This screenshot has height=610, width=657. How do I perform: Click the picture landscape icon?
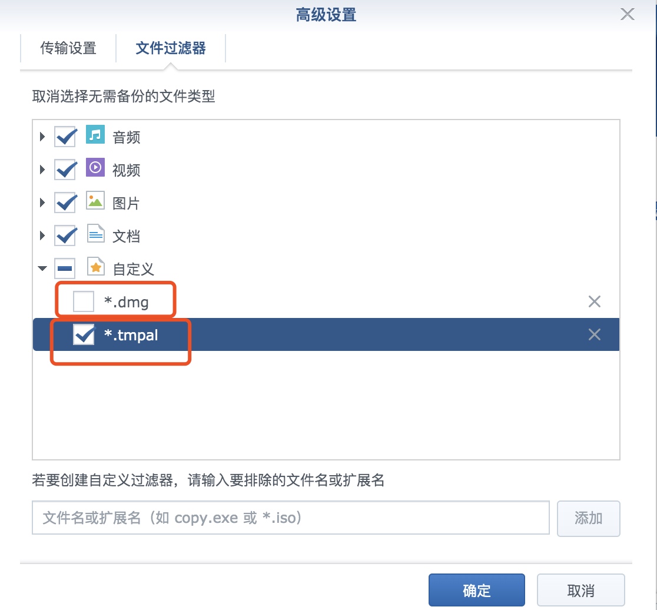pos(95,201)
